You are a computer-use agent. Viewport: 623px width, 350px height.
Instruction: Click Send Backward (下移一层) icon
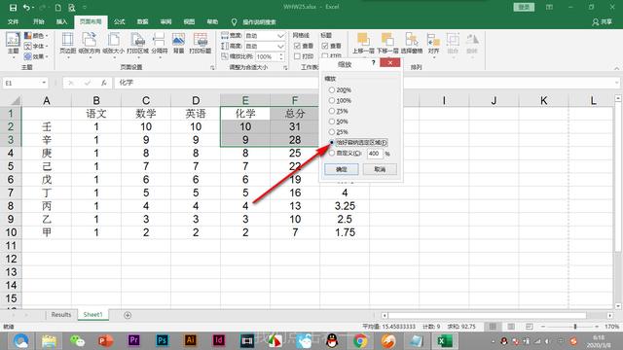click(387, 44)
